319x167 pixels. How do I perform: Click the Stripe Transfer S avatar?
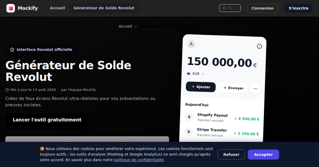pyautogui.click(x=188, y=132)
